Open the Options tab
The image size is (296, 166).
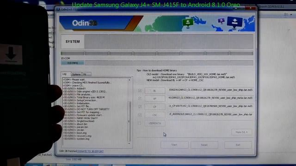(76, 74)
